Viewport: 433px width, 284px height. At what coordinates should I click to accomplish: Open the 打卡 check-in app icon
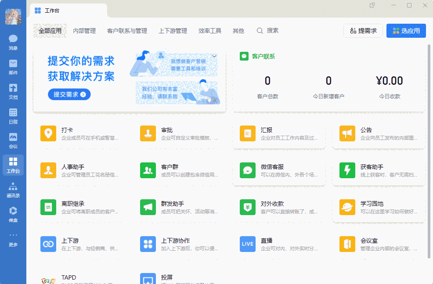tap(48, 133)
